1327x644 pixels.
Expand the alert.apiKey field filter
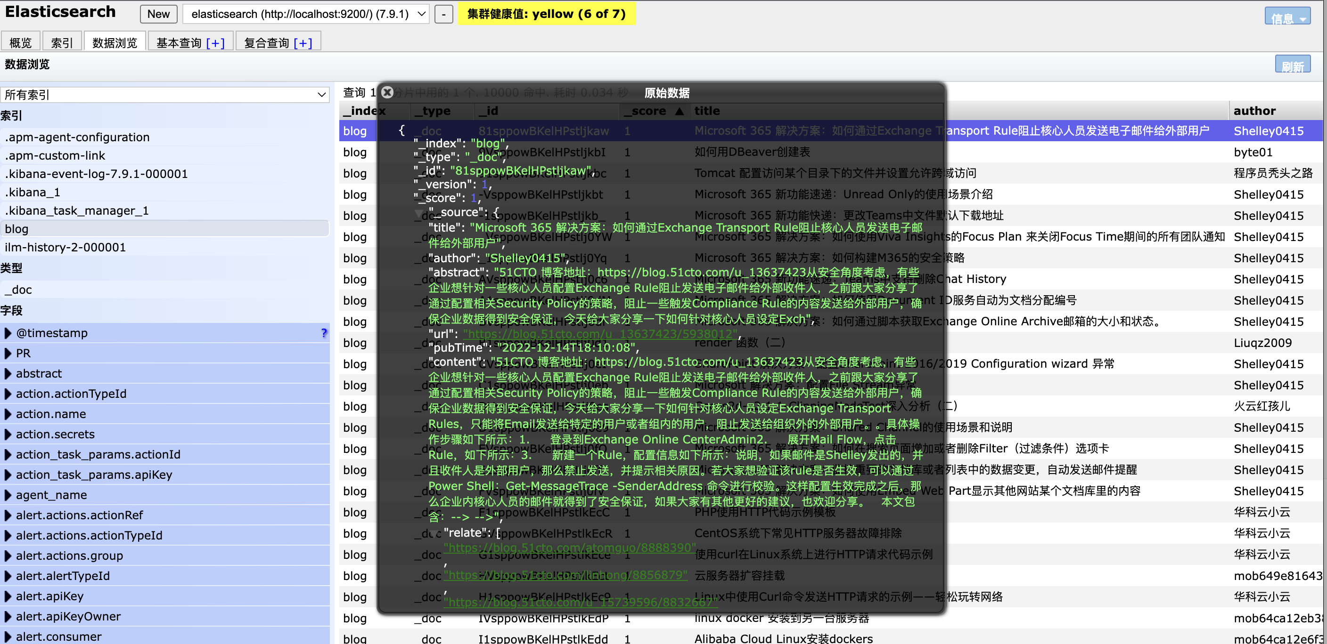pyautogui.click(x=8, y=596)
